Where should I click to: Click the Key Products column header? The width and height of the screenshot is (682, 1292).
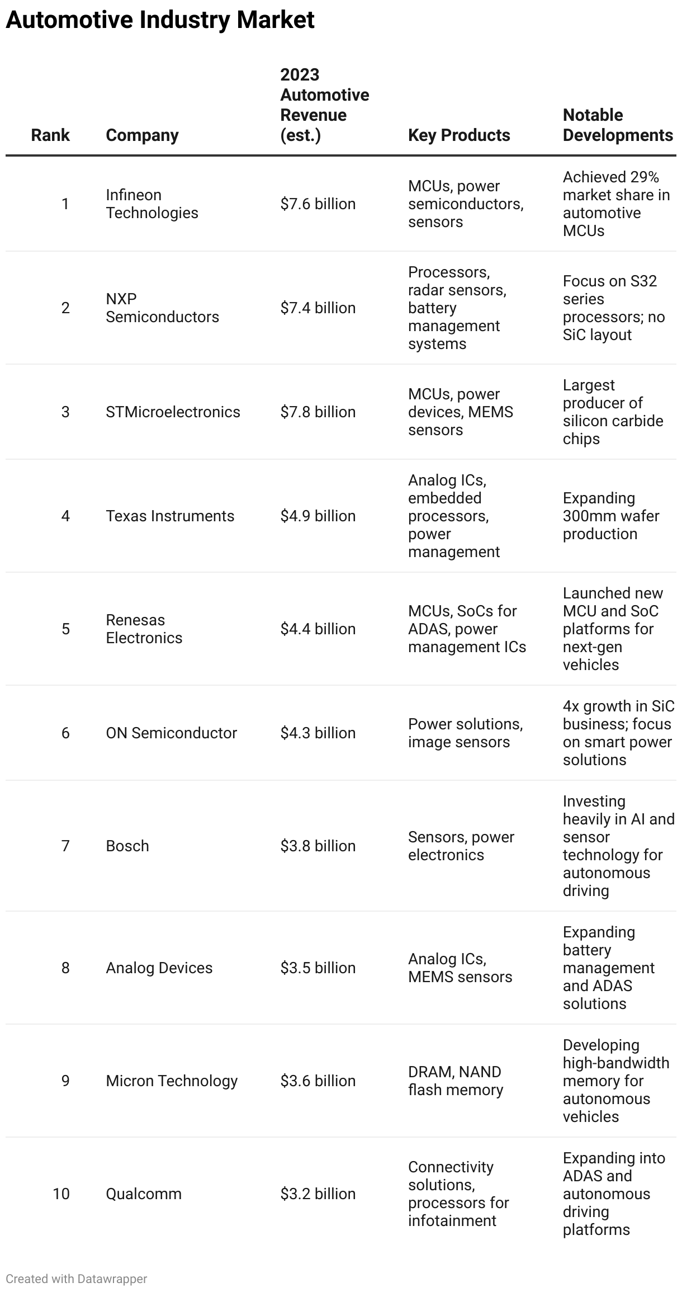pos(459,135)
